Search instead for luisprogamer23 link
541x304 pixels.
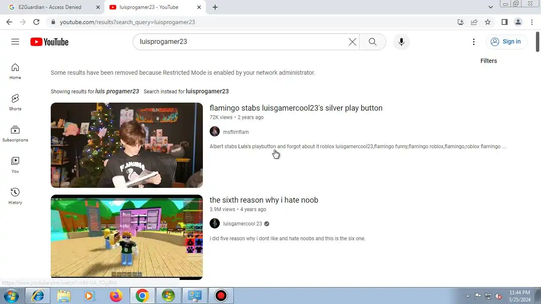click(x=207, y=91)
